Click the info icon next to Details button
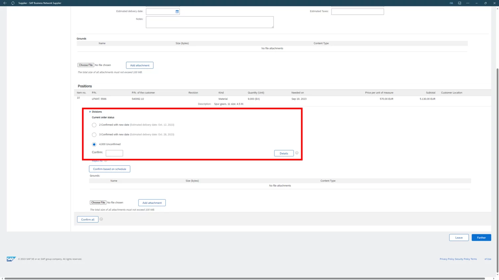Image resolution: width=499 pixels, height=280 pixels. [297, 153]
